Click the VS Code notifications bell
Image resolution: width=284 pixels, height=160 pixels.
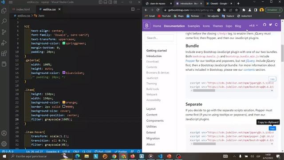click(x=138, y=152)
